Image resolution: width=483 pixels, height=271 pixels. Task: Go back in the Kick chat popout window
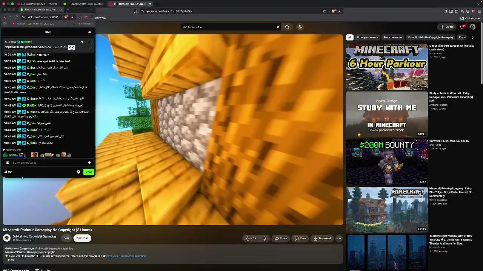click(x=5, y=17)
